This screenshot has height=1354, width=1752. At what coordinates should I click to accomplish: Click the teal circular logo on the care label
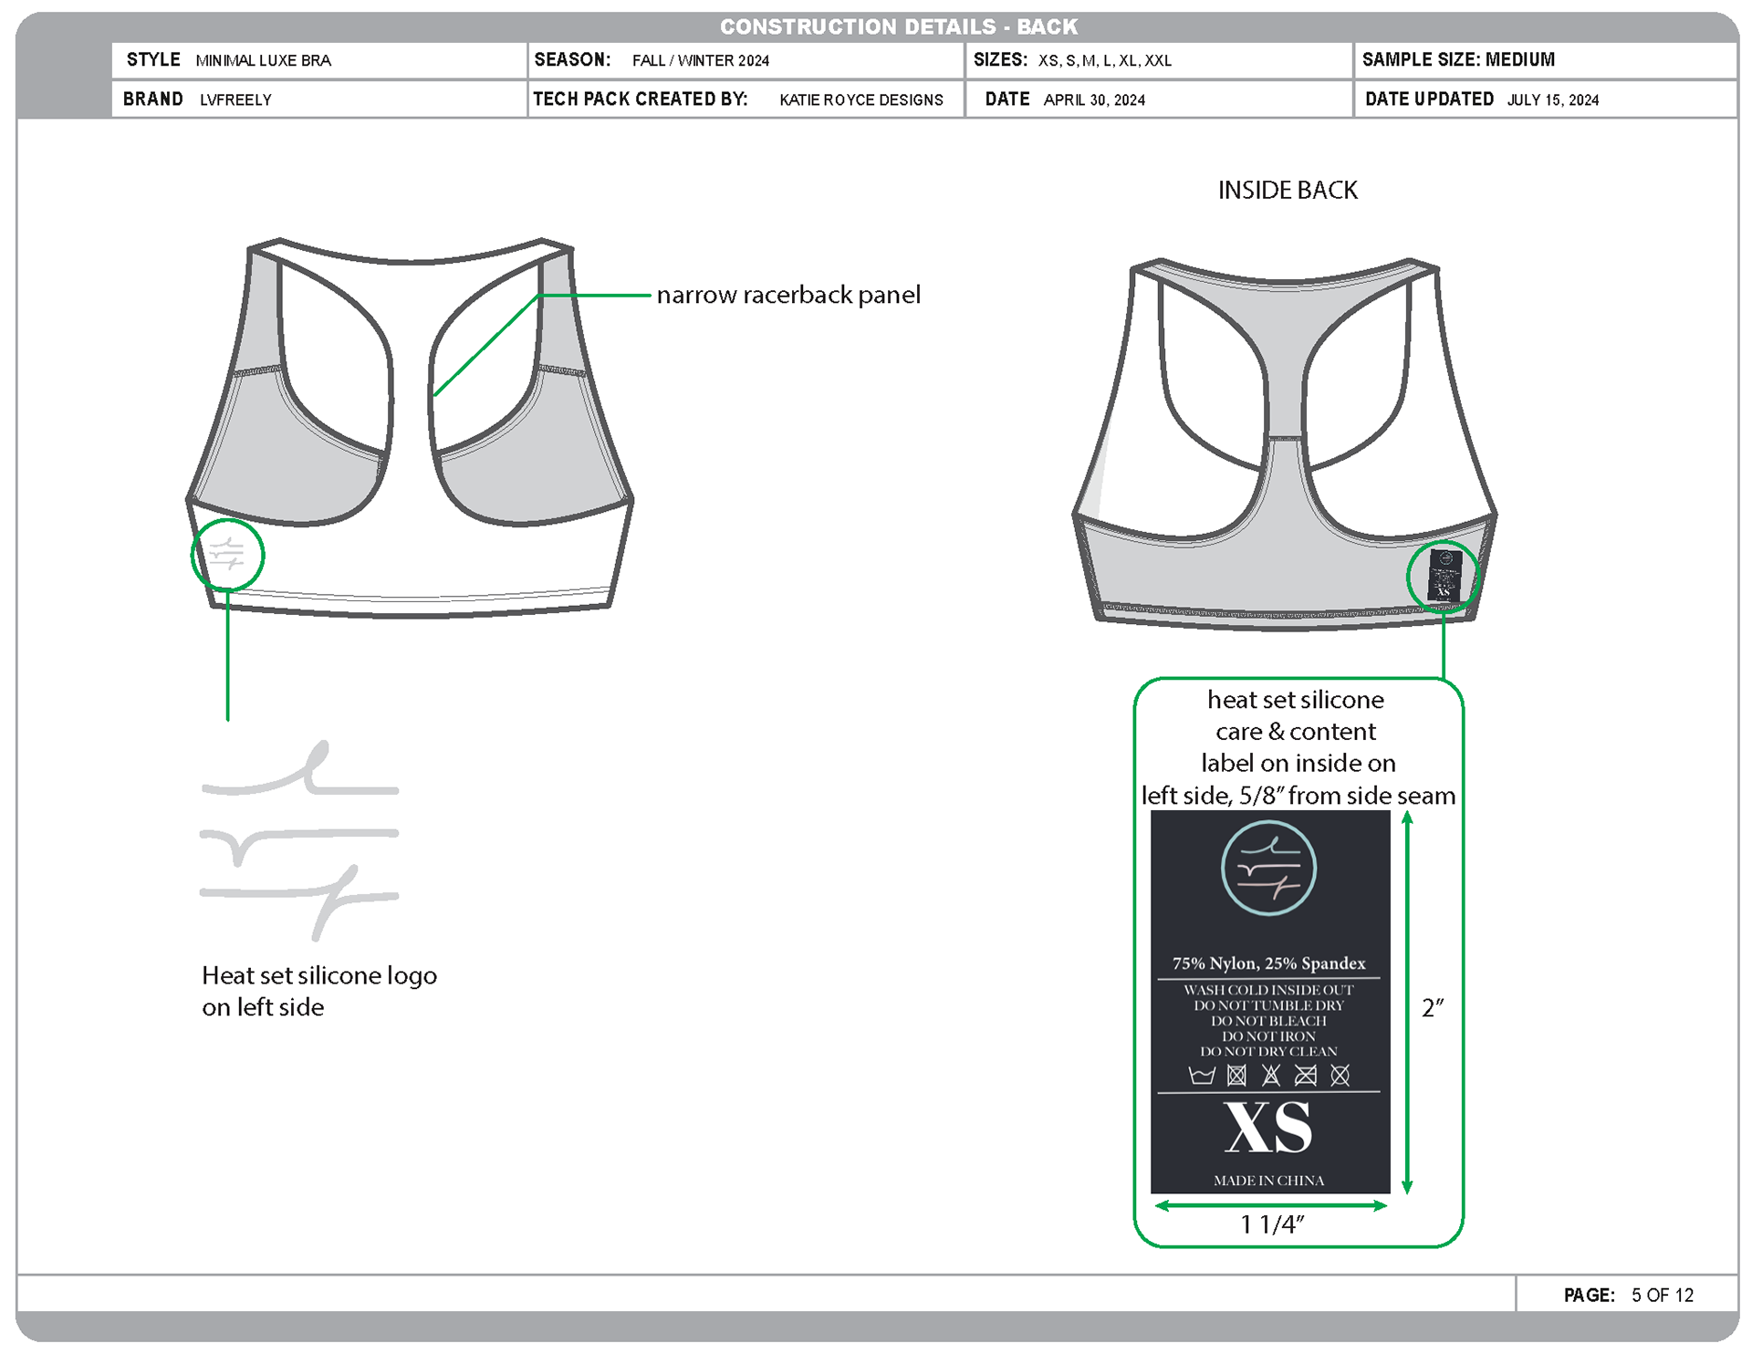pos(1268,868)
